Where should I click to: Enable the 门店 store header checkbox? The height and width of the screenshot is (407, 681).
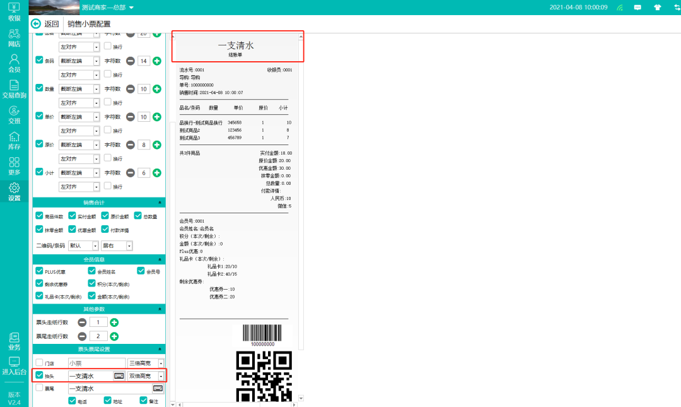pos(40,363)
